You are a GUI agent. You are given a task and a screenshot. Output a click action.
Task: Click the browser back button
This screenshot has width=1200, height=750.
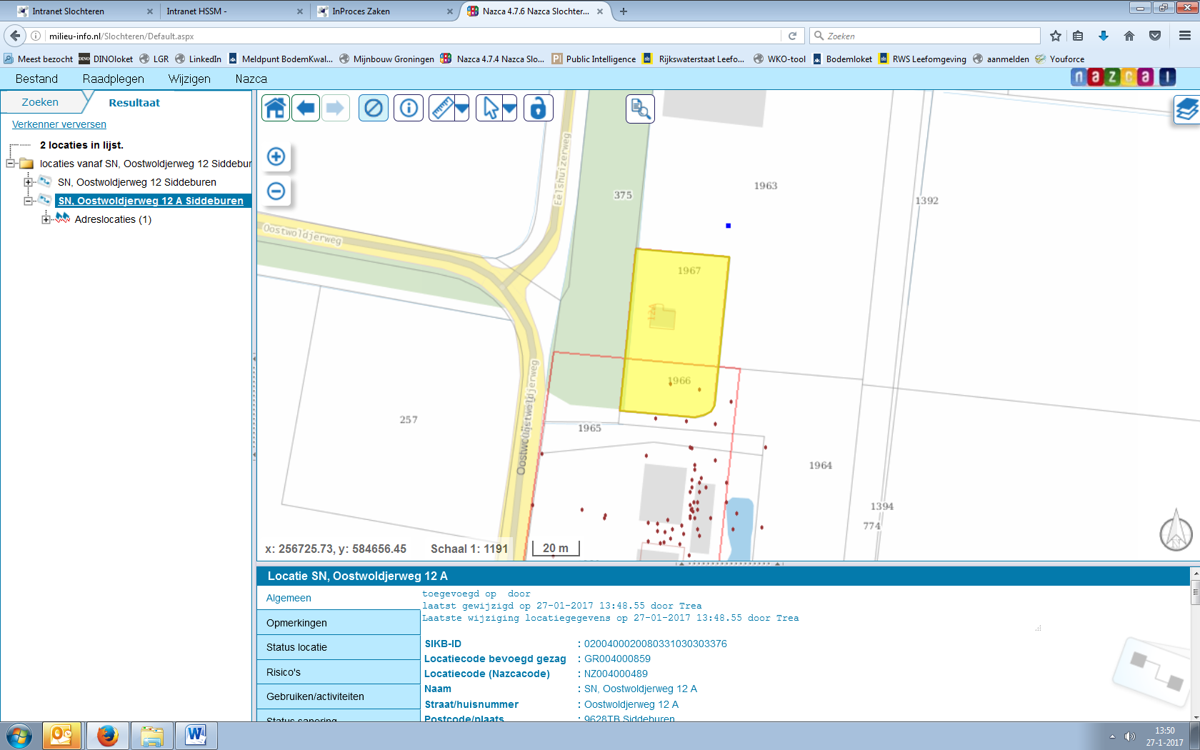click(15, 36)
